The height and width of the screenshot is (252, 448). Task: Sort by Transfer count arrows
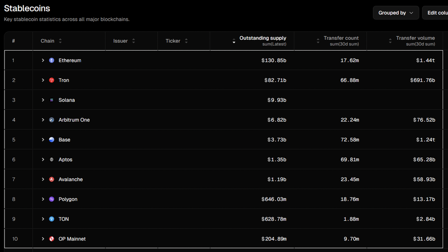[x=318, y=41]
